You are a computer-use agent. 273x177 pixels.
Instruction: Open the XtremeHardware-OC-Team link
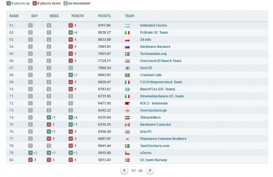coord(162,96)
